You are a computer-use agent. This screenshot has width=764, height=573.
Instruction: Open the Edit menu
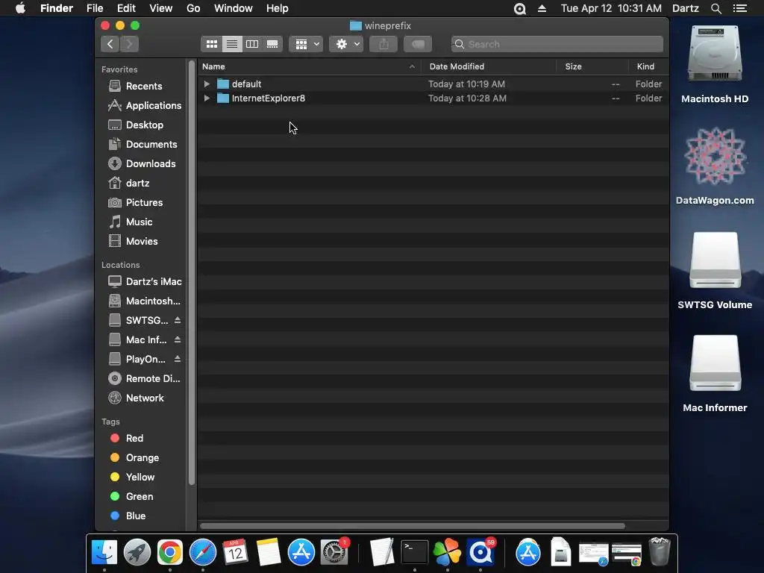[126, 8]
